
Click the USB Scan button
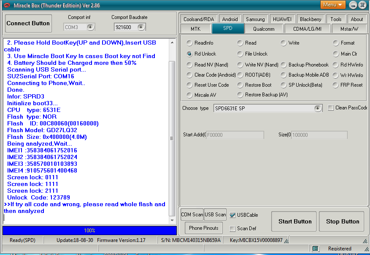pos(215,215)
